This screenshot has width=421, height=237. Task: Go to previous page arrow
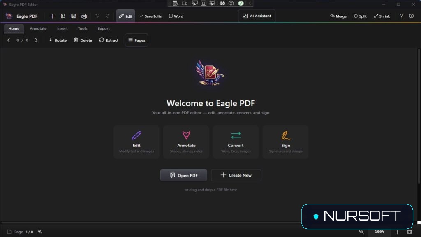point(9,40)
